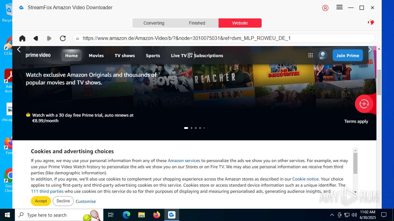Click the cookie text scrollbar up arrow
Viewport: 394px width, 221px height.
click(355, 150)
